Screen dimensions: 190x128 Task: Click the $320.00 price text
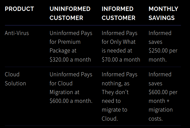(x=59, y=60)
